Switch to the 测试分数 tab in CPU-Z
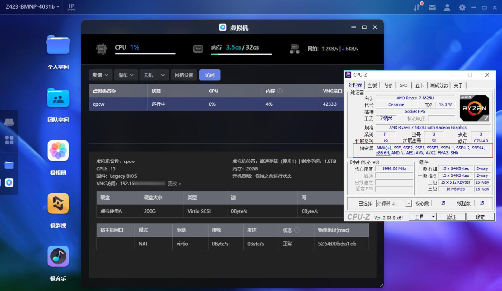Viewport: 502px width, 291px height. coord(439,85)
